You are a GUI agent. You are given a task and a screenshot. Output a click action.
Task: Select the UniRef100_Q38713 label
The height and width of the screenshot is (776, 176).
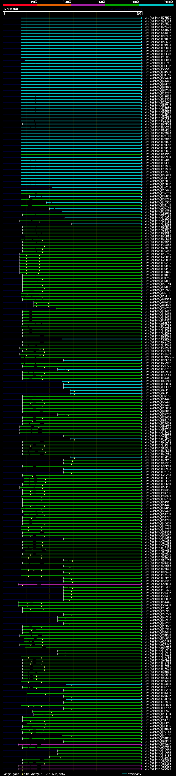(x=158, y=63)
